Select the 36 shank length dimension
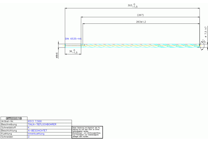 pos(73,52)
